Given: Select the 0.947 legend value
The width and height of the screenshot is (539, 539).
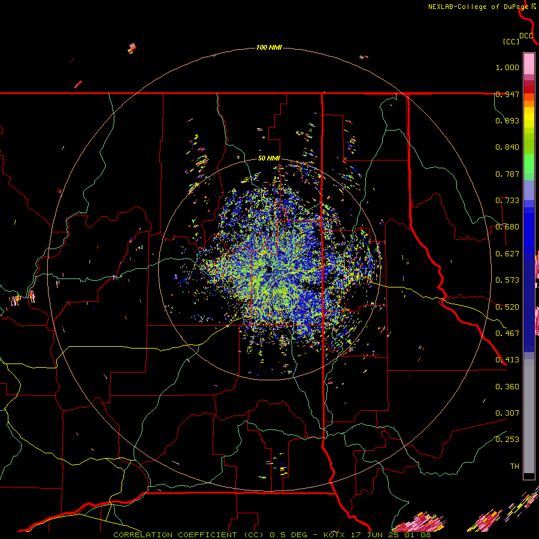Looking at the screenshot, I should click(507, 94).
